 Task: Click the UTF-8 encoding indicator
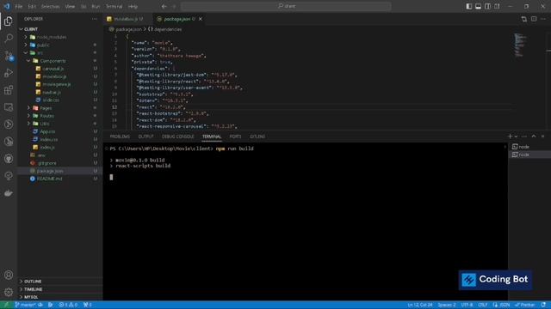pyautogui.click(x=467, y=305)
